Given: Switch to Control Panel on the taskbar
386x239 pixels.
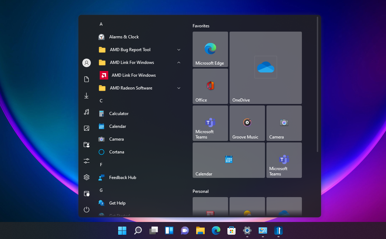Looking at the screenshot, I should [263, 230].
